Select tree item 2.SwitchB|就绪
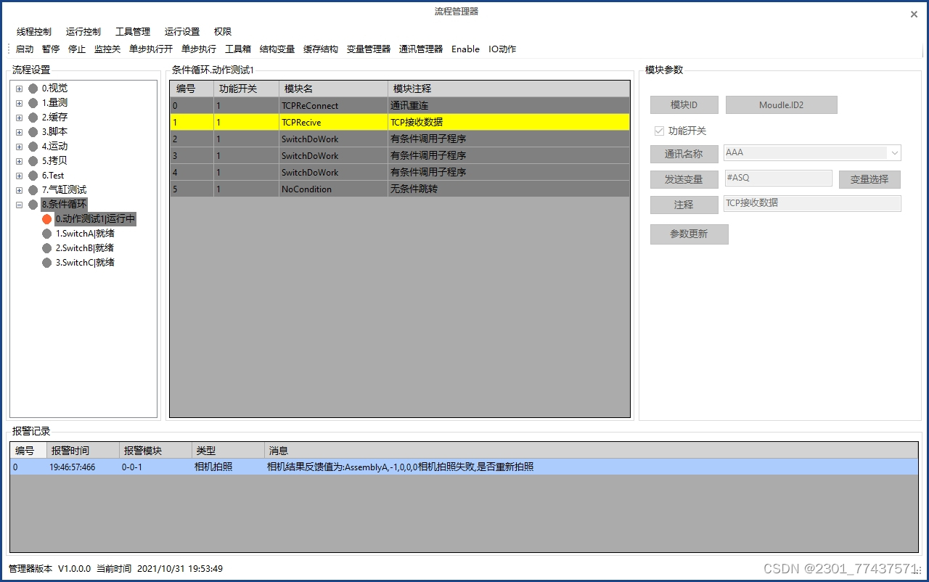The width and height of the screenshot is (929, 582). [x=85, y=248]
